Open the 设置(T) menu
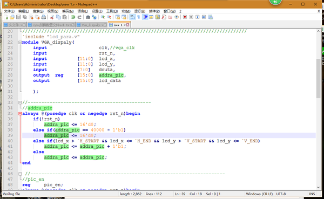This screenshot has width=324, height=199. tap(97, 11)
